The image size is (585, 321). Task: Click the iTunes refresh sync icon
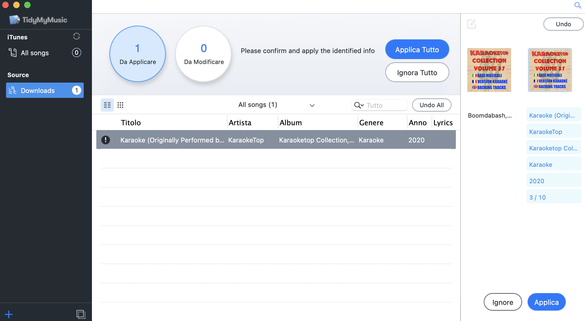pyautogui.click(x=77, y=36)
